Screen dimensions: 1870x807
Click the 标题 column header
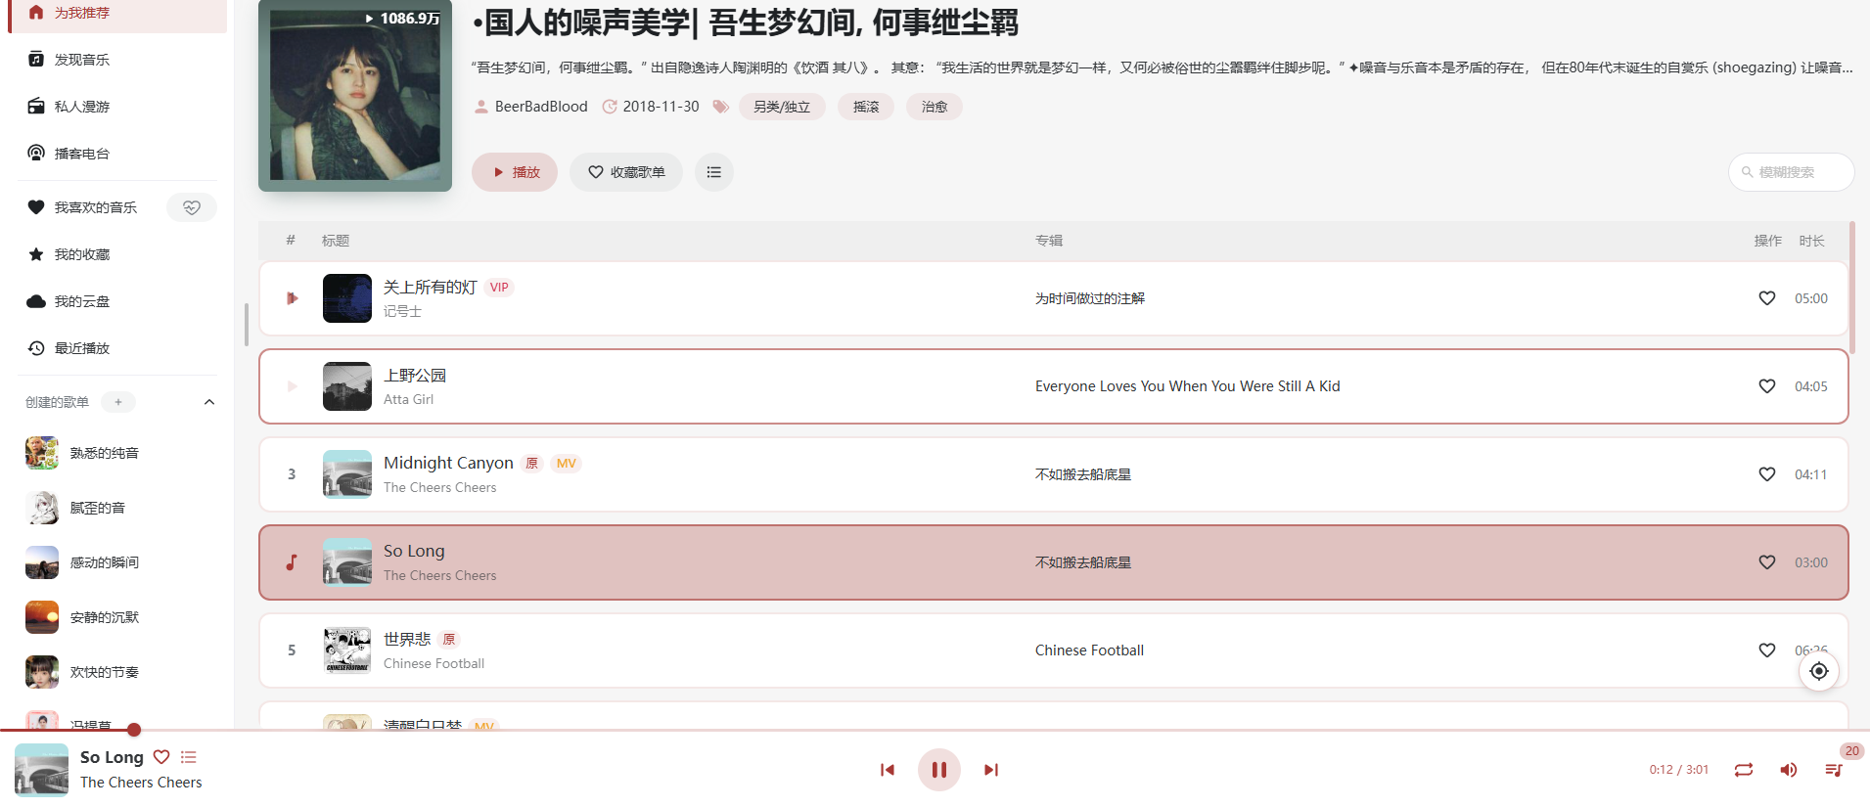pyautogui.click(x=336, y=241)
